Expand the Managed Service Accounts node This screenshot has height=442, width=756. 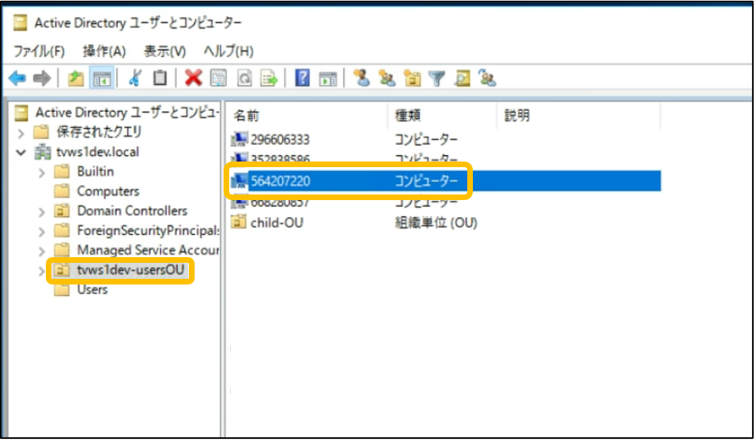tap(42, 252)
